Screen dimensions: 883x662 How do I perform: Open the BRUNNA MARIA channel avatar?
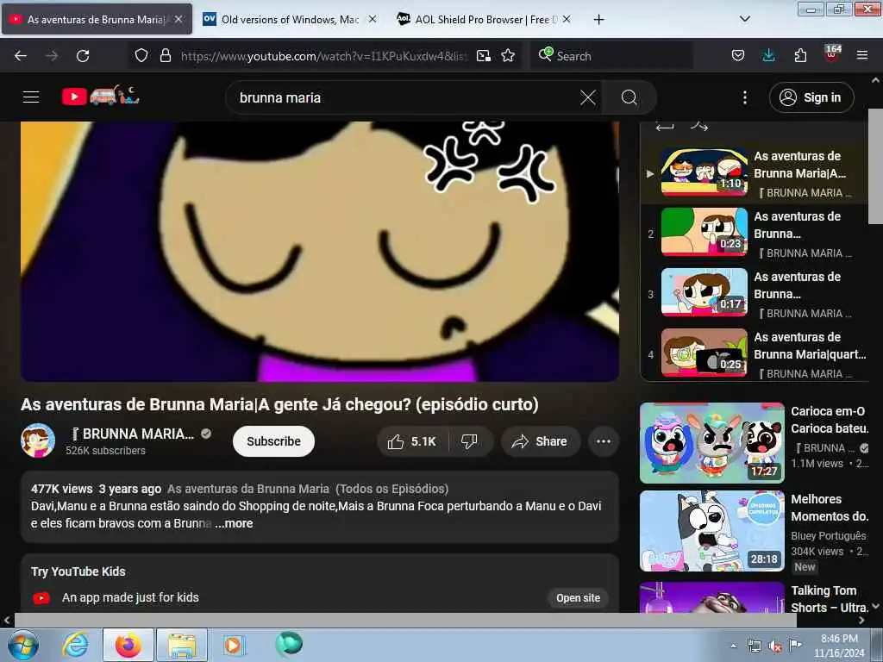38,440
